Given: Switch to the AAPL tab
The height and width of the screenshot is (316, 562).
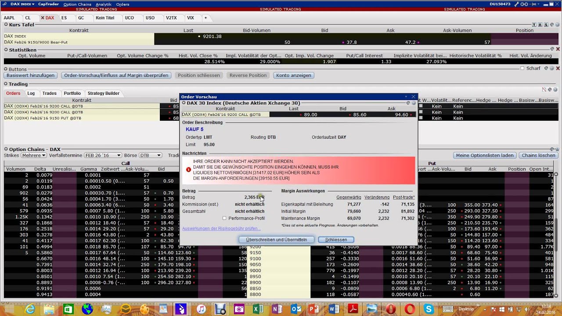Looking at the screenshot, I should [9, 18].
